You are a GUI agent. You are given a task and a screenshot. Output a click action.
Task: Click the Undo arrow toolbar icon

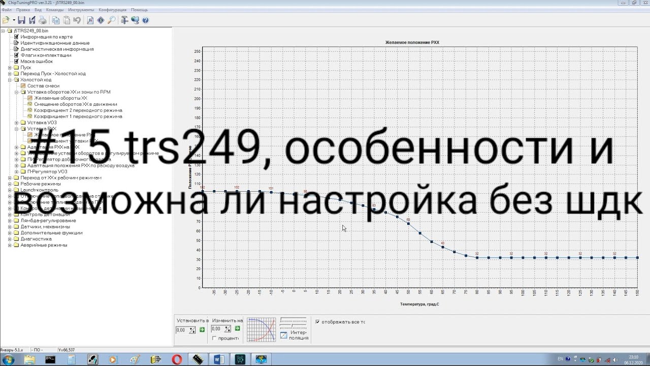tap(77, 20)
